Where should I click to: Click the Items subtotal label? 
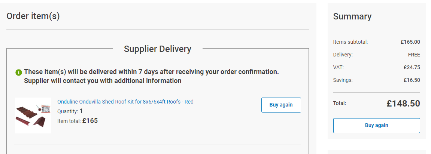(x=350, y=42)
